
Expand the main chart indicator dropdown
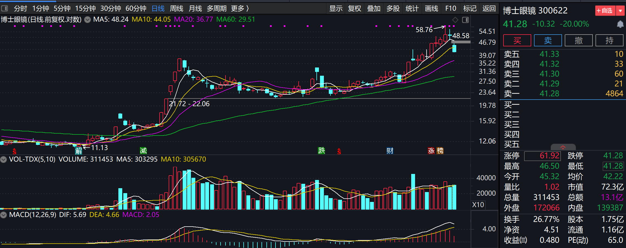coord(87,20)
